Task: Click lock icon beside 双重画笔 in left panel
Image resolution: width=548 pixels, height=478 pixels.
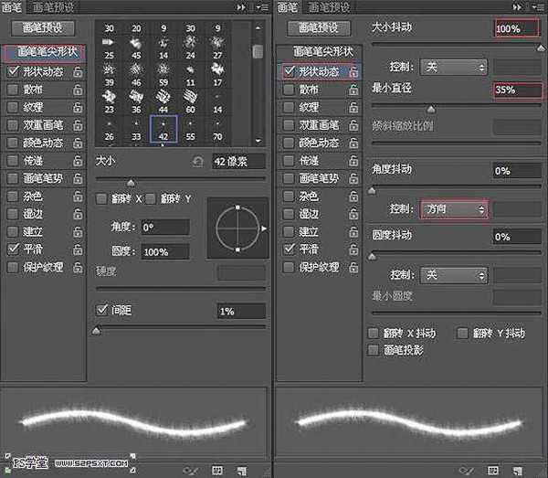Action: tap(79, 124)
